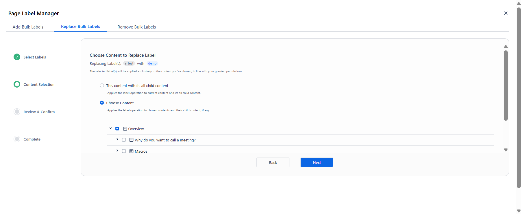Expand the 'Why do you want to call a meeting?' node

[x=117, y=139]
